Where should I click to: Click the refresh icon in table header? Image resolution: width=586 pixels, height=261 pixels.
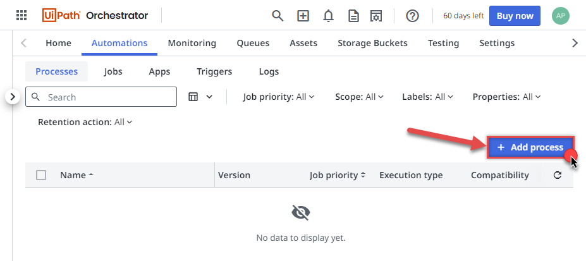pos(557,175)
